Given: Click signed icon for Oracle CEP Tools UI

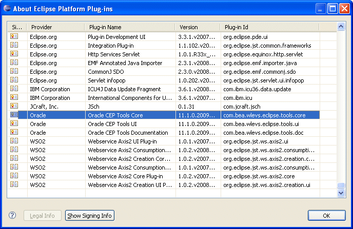Looking at the screenshot, I should pos(14,123).
